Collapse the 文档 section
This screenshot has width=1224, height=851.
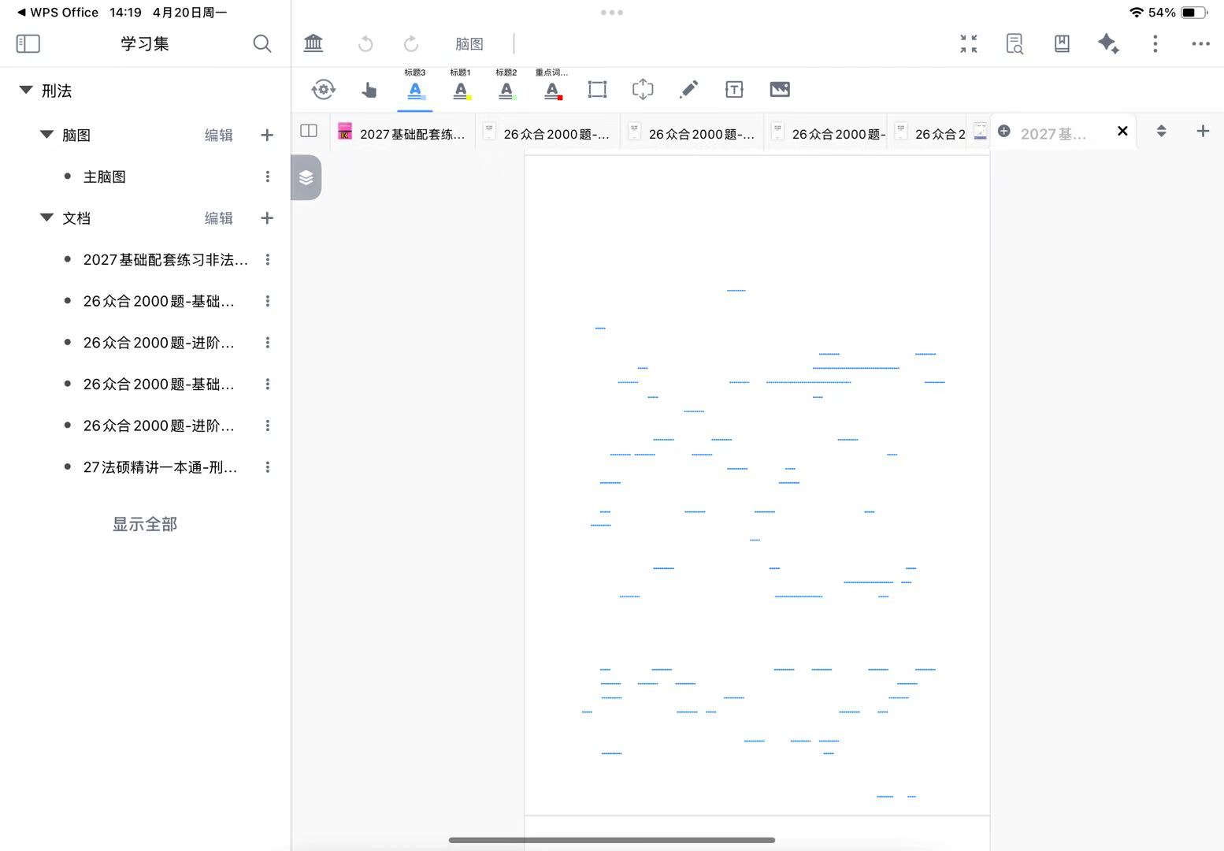pos(46,218)
